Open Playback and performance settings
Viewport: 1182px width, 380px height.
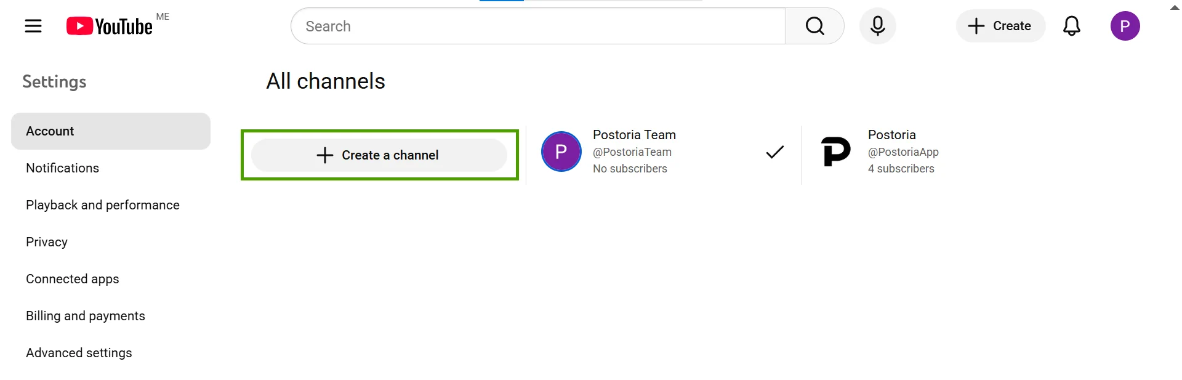(x=111, y=205)
